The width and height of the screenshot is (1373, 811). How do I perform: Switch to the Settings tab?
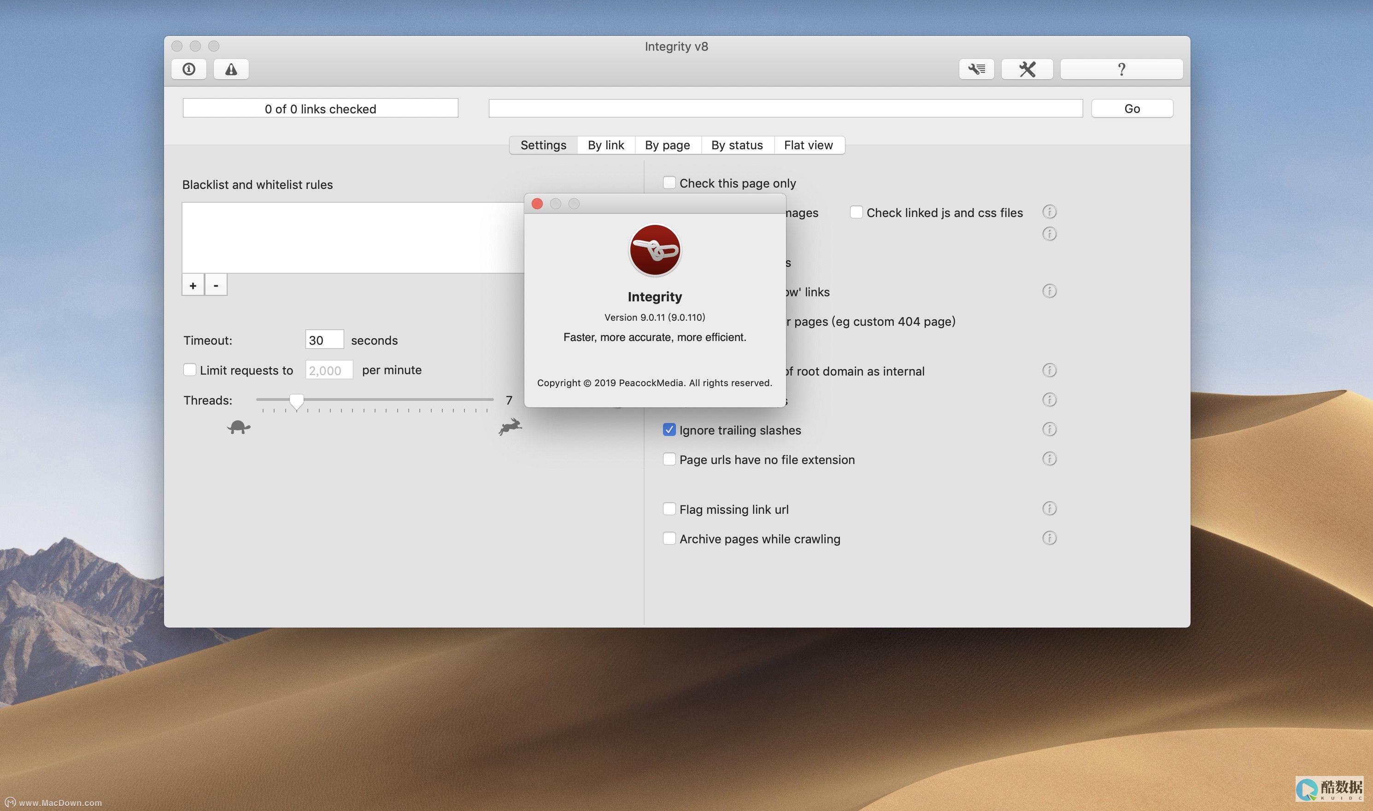click(x=543, y=145)
